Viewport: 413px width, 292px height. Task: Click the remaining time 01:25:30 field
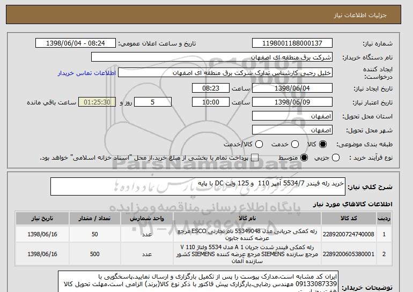point(97,102)
